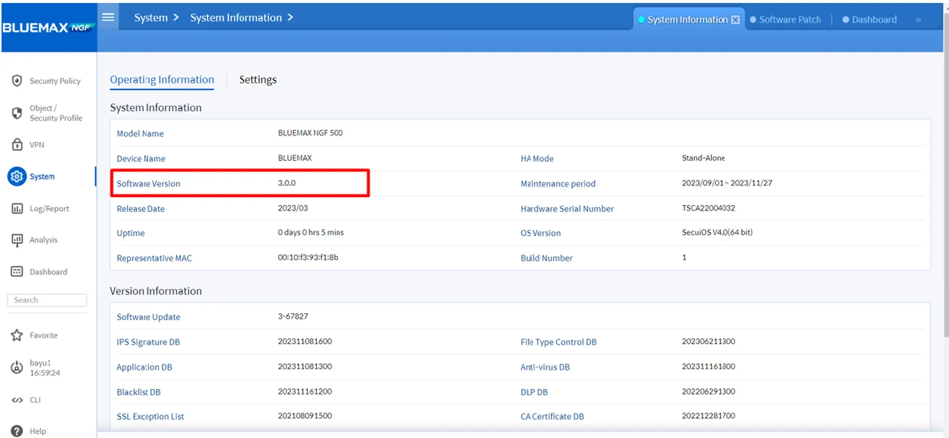
Task: Select IPS Signature DB value 202311081600
Action: [x=305, y=341]
